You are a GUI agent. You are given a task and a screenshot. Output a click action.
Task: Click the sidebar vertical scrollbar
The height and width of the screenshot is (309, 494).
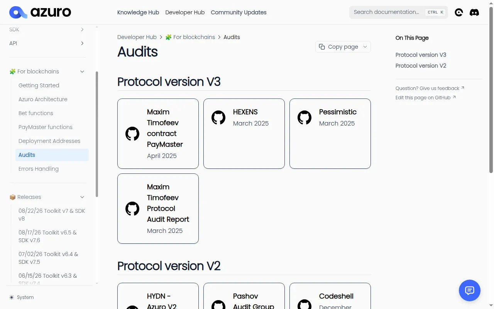tap(97, 134)
